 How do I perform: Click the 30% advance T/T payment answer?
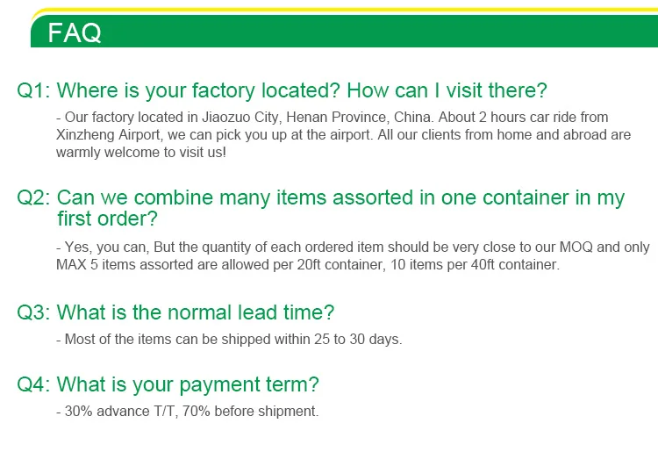coord(188,412)
